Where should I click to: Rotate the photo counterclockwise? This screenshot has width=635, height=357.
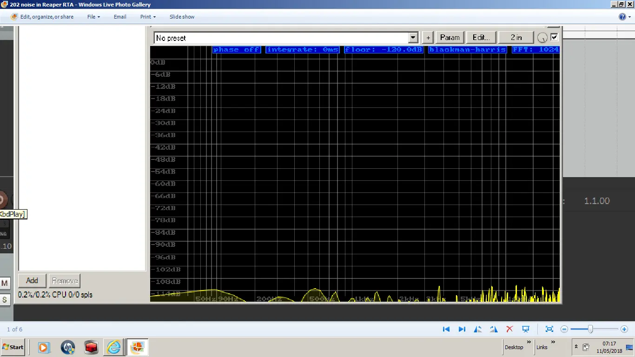[477, 329]
